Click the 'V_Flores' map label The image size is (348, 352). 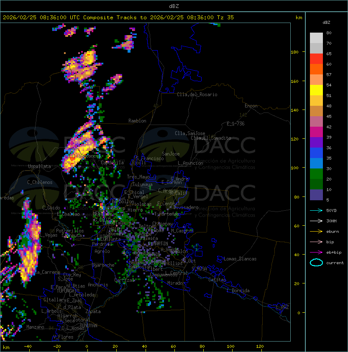[63, 337]
